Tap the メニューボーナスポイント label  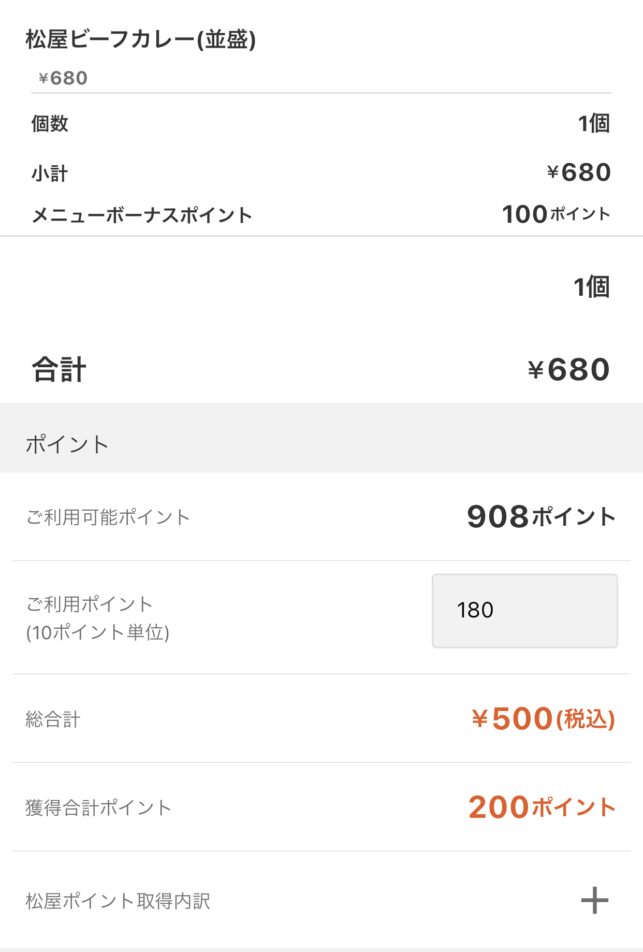click(142, 215)
